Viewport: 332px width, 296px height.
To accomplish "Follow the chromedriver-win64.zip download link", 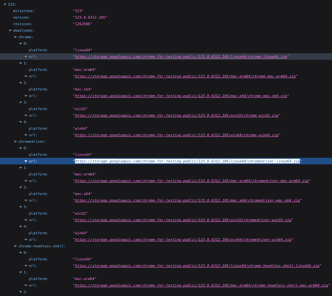I will click(183, 240).
